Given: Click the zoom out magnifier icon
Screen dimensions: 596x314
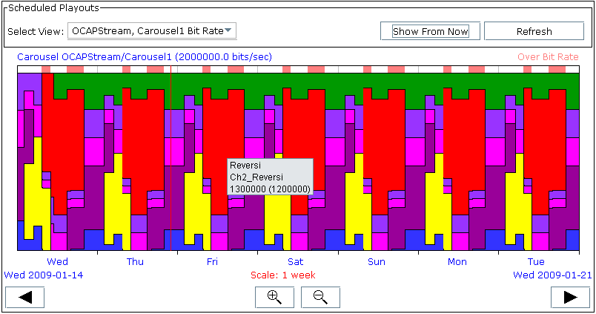Looking at the screenshot, I should coord(320,297).
